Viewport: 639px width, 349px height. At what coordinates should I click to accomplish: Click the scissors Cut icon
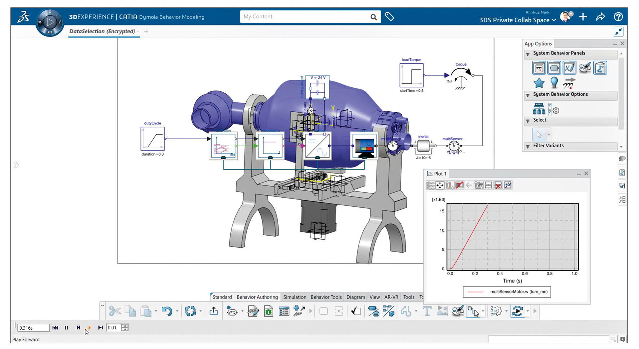pos(115,311)
